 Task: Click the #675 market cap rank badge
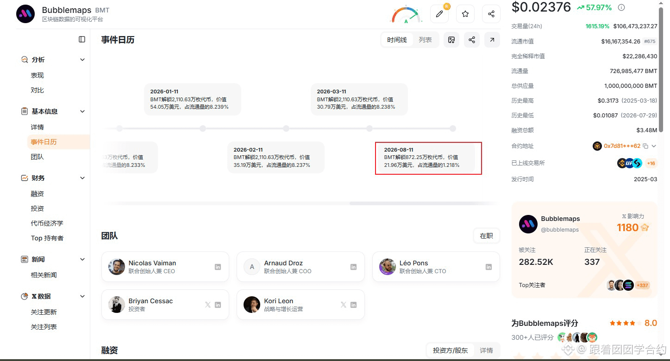tap(650, 42)
